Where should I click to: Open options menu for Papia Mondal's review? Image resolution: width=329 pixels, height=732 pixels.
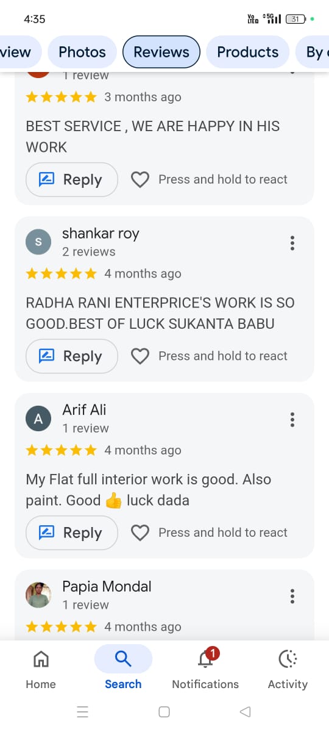tap(292, 596)
